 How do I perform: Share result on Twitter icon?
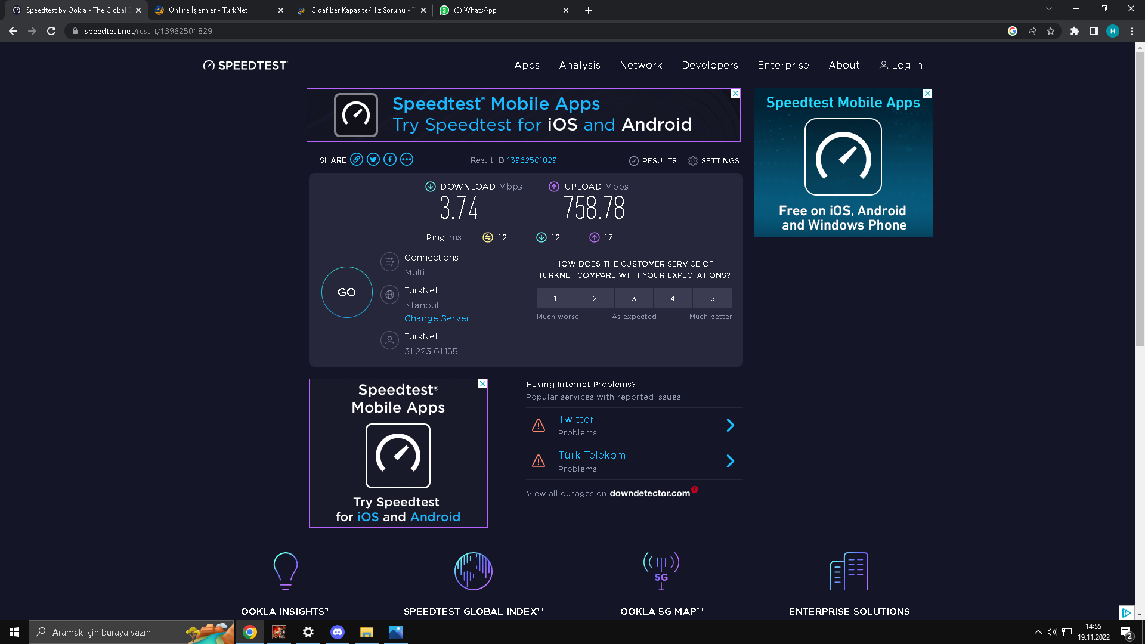(373, 160)
